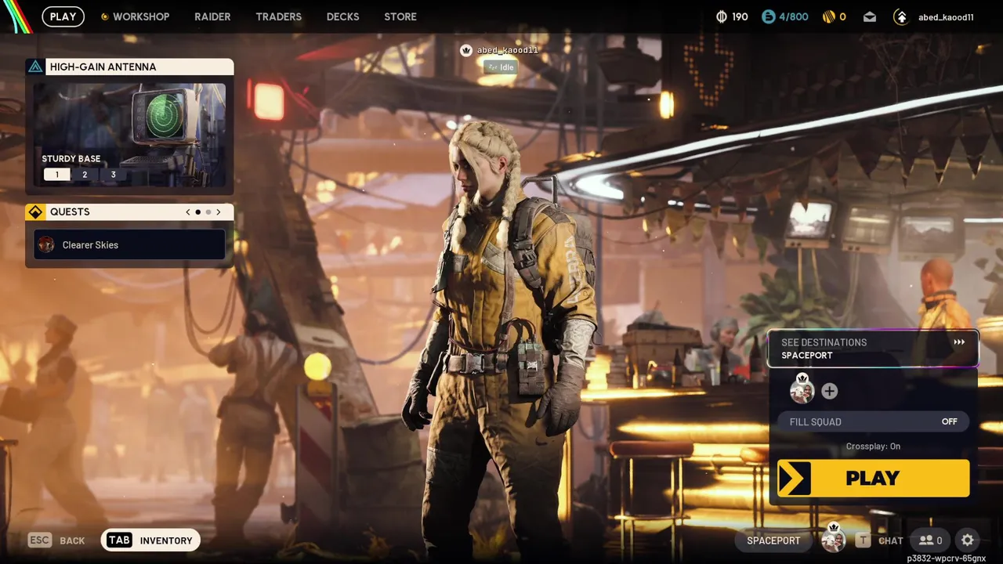The width and height of the screenshot is (1003, 564).
Task: Add a squad member with plus icon
Action: pos(829,391)
